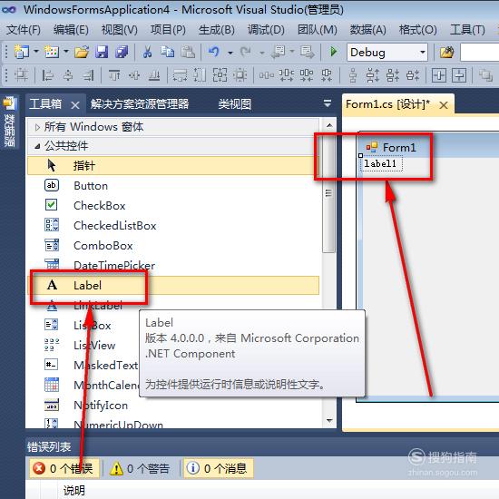
Task: Click the Paste toolbar icon
Action: click(188, 52)
